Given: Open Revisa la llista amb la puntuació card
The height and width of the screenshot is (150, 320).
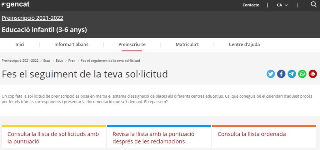Looking at the screenshot, I should coord(153,138).
